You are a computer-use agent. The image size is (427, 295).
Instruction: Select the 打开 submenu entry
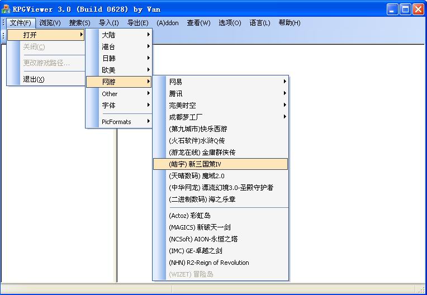click(46, 35)
